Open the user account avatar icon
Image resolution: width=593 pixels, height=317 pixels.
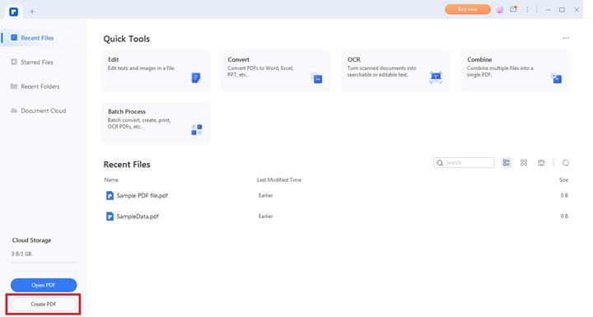click(x=500, y=10)
